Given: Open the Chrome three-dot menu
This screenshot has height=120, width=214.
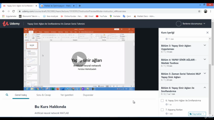Looking at the screenshot, I should (211, 11).
